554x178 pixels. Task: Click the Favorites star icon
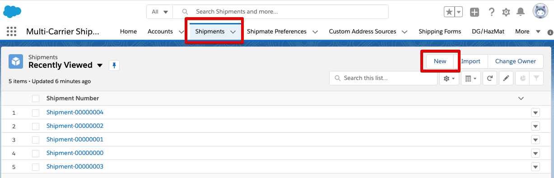pos(449,12)
